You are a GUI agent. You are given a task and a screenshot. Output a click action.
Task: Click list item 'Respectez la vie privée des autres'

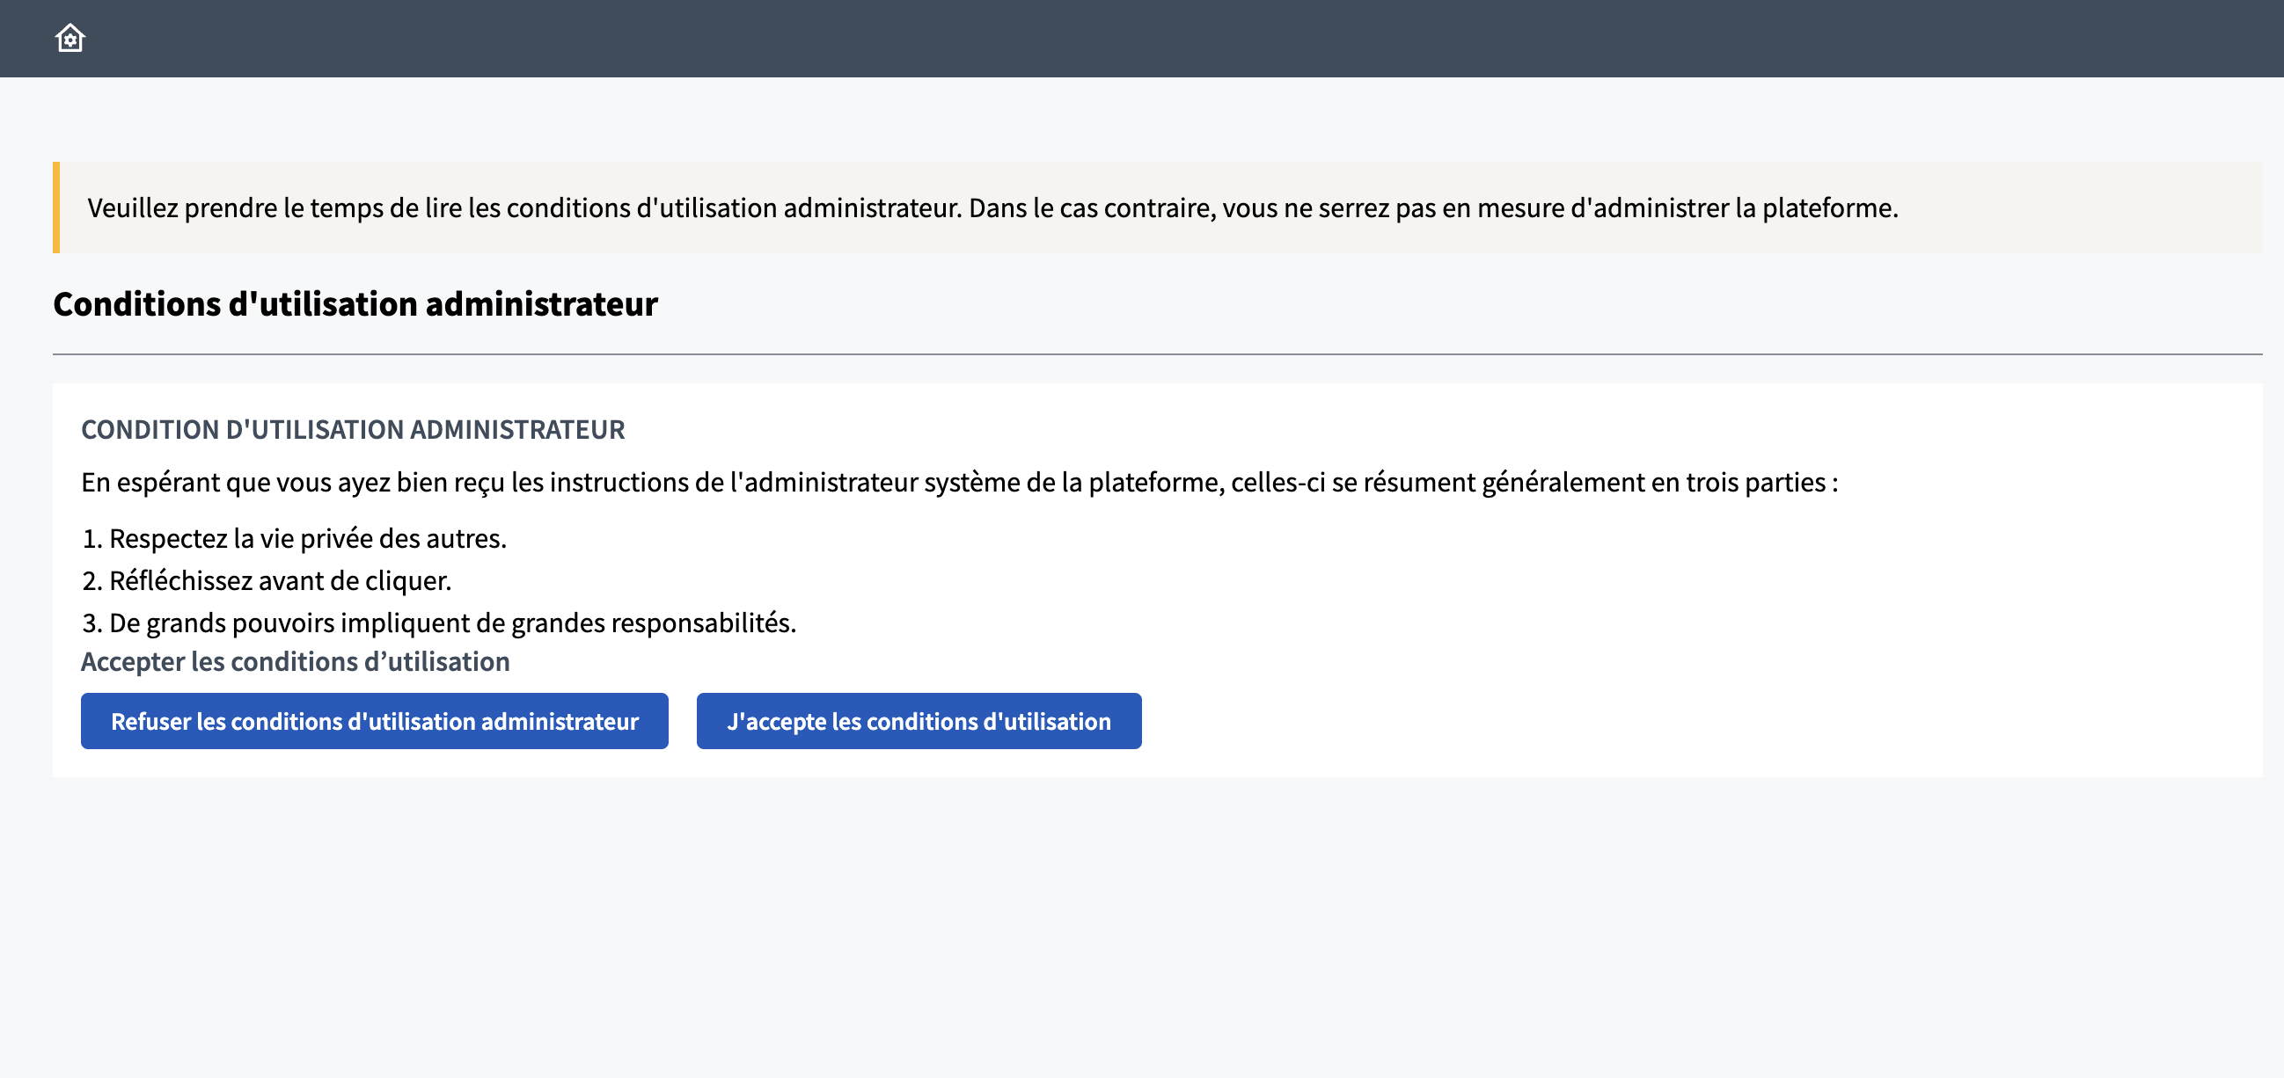coord(307,538)
